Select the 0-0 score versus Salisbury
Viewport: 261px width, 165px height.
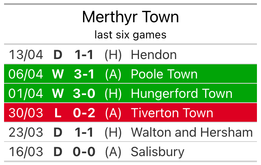click(x=84, y=152)
